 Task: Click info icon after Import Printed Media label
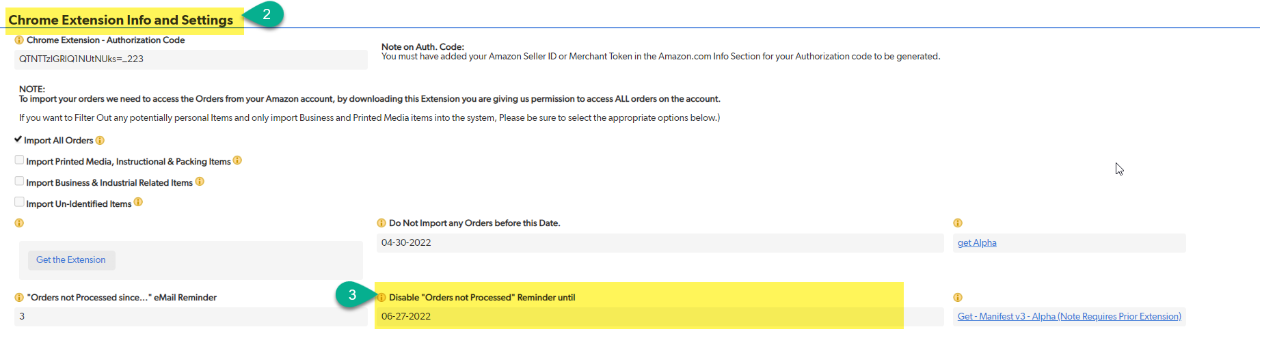(x=237, y=160)
